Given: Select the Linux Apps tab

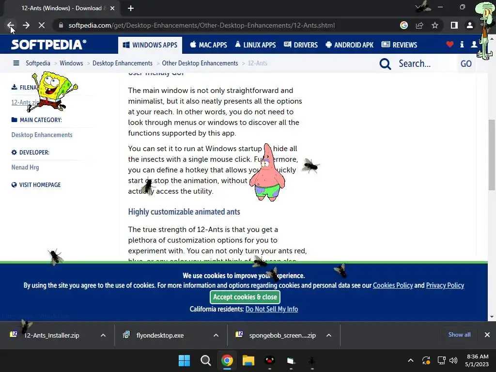Looking at the screenshot, I should (255, 45).
